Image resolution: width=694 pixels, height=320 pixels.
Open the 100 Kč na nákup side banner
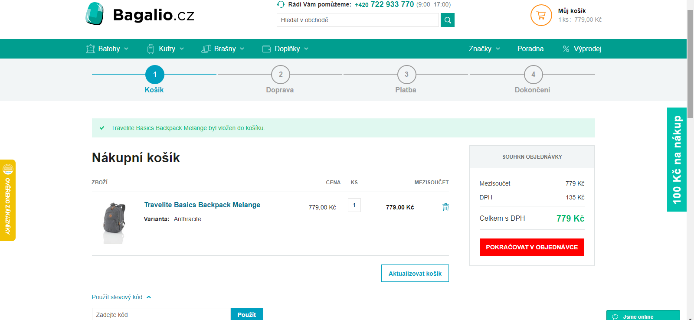[x=677, y=160]
